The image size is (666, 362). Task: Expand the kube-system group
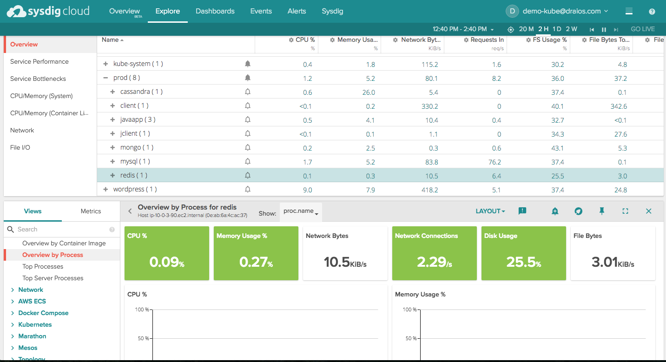point(106,64)
